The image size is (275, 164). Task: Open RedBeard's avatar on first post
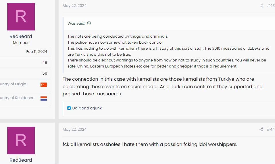[x=21, y=17]
